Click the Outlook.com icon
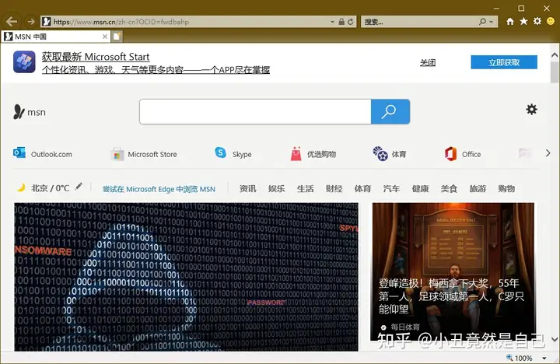Viewport: 560px width, 364px height. (19, 153)
